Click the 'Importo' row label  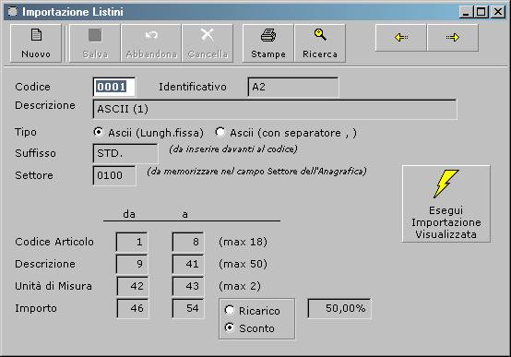pos(36,308)
